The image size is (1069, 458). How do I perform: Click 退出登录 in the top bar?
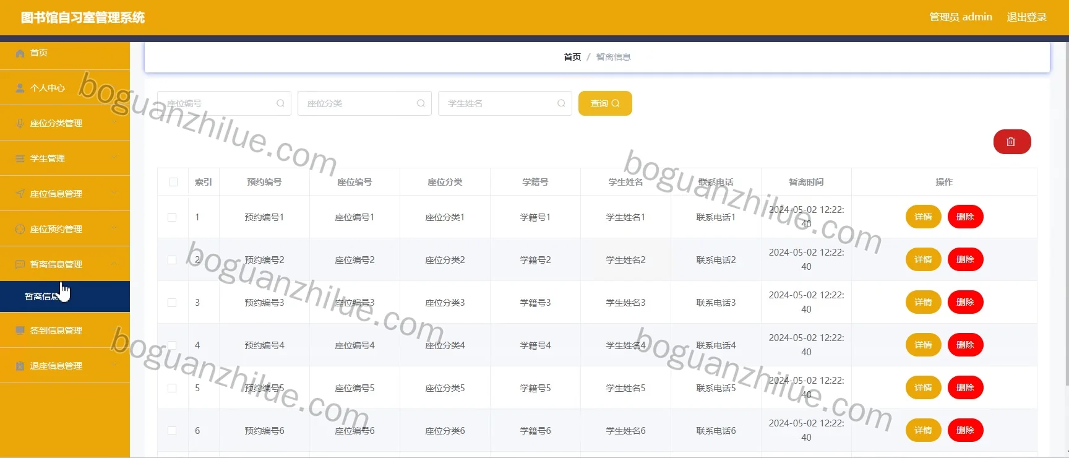pos(1027,17)
